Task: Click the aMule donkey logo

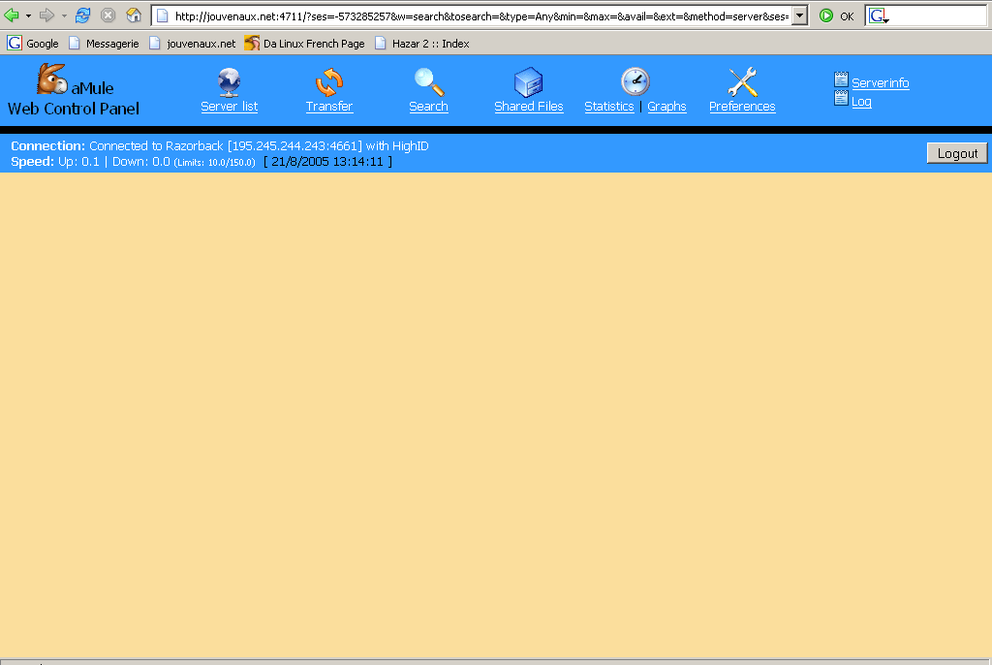Action: click(x=51, y=79)
